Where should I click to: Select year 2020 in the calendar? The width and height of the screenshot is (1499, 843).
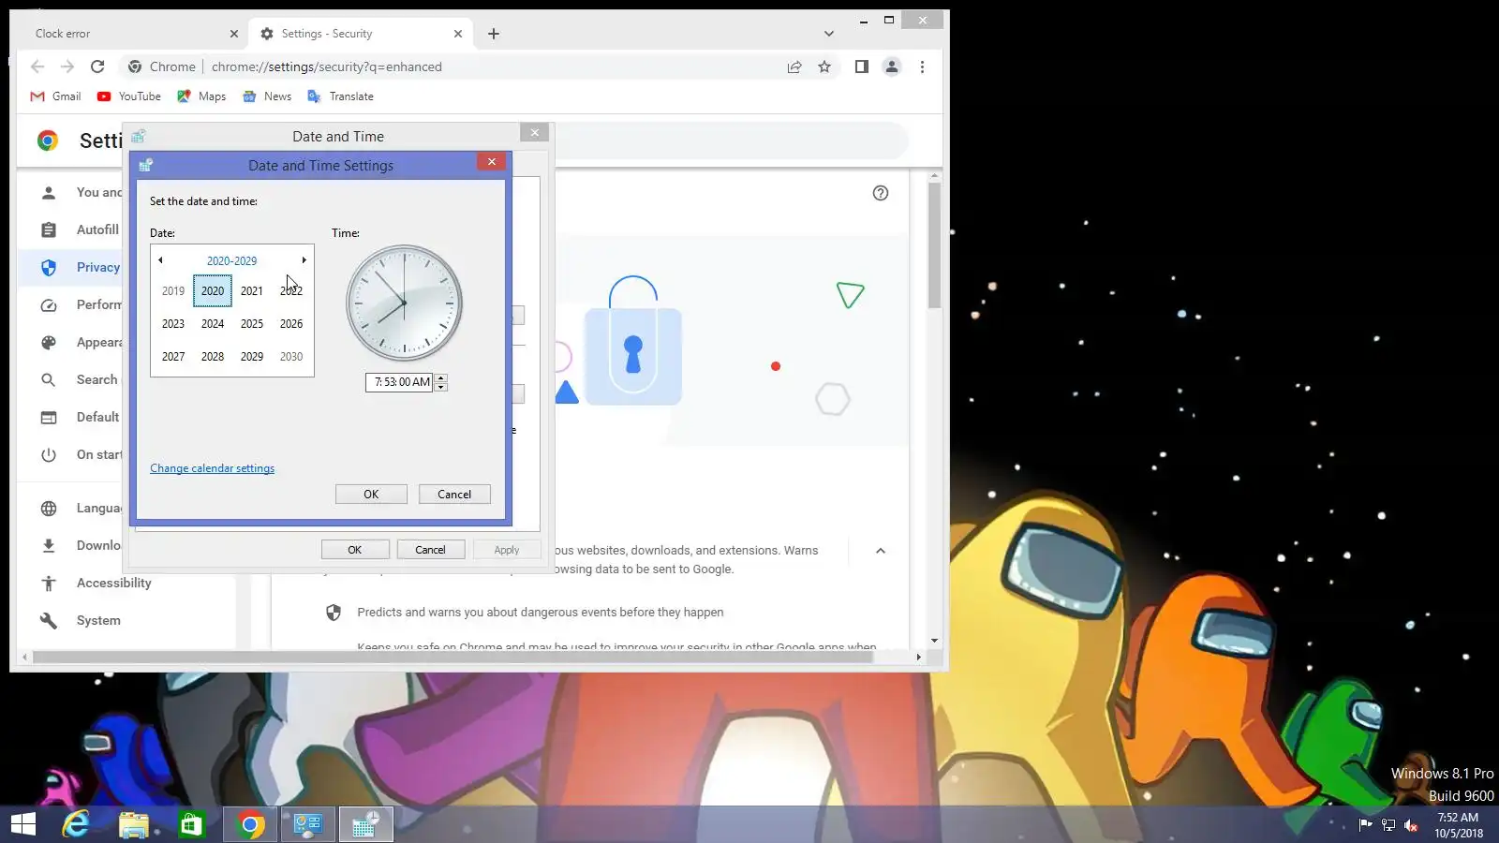(213, 291)
